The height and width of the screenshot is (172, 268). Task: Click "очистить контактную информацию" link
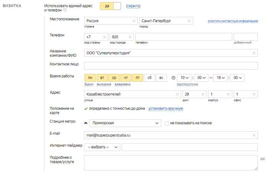coord(232,21)
